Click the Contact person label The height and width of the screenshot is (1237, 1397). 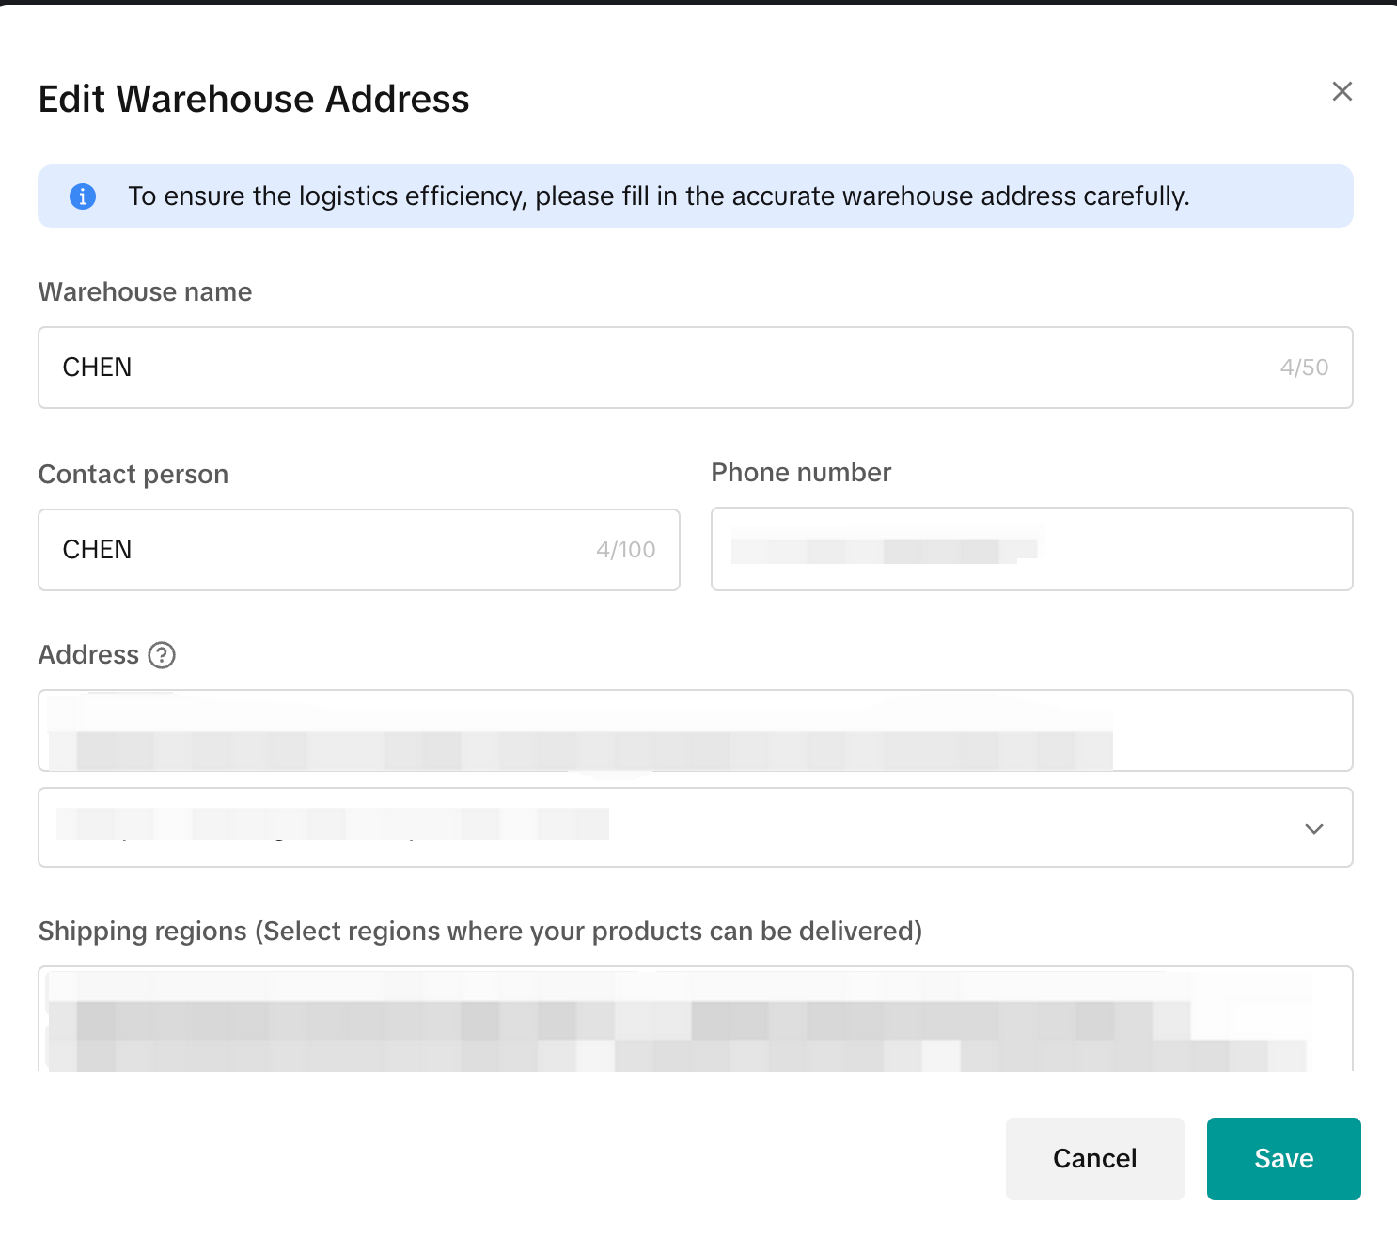133,475
